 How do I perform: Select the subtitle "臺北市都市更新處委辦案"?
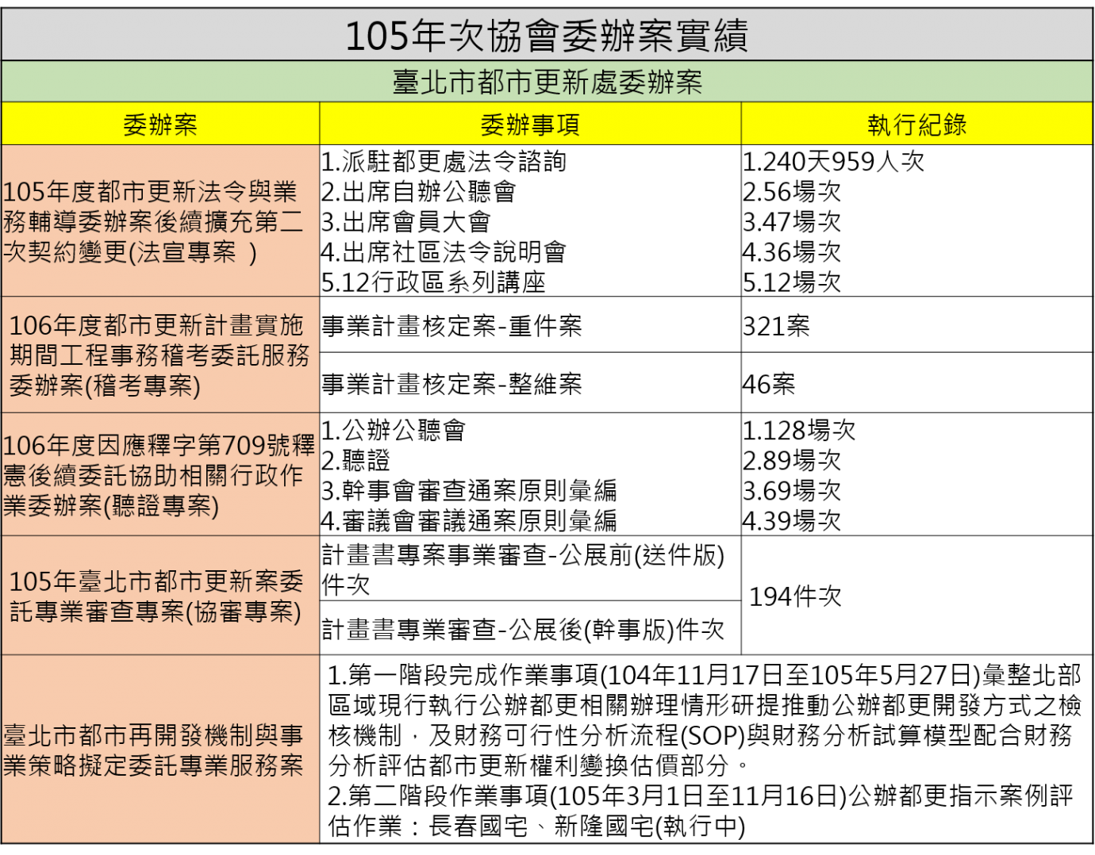(547, 82)
